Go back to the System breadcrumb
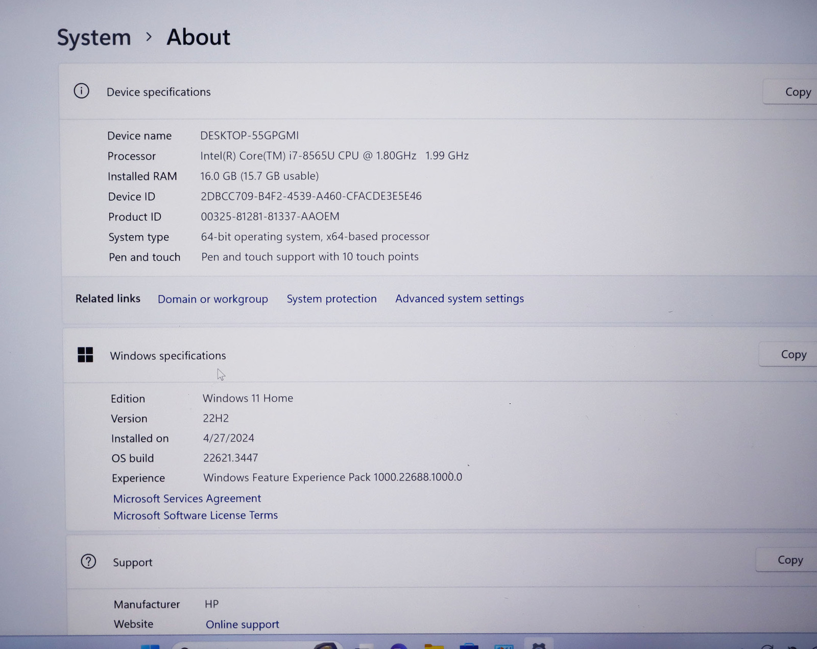 pyautogui.click(x=94, y=38)
